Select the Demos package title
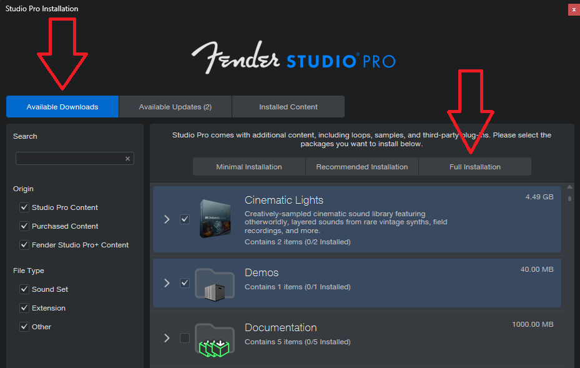Screen dimensions: 580x368 [262, 273]
